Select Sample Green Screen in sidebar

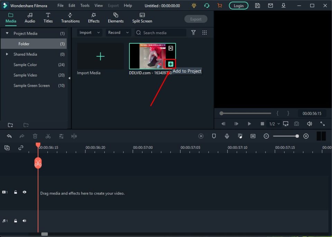pyautogui.click(x=31, y=85)
